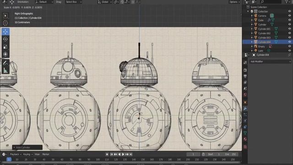293x165 pixels.
Task: Open the properties editor type dropdown
Action: tap(247, 55)
